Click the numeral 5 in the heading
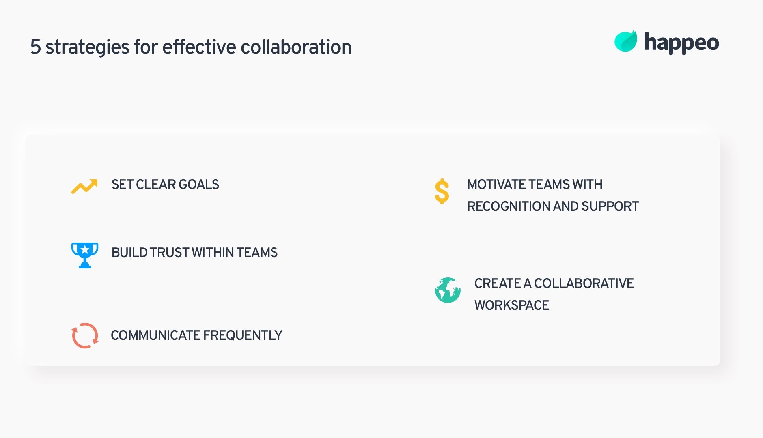Image resolution: width=763 pixels, height=438 pixels. 35,47
